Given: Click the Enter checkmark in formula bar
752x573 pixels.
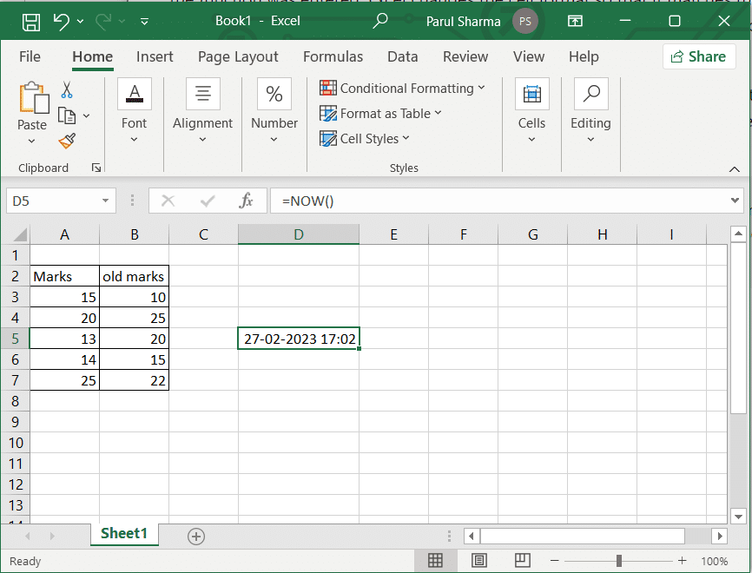Looking at the screenshot, I should (208, 201).
